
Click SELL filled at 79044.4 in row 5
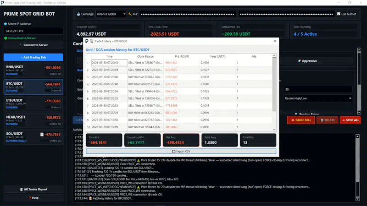145,91
